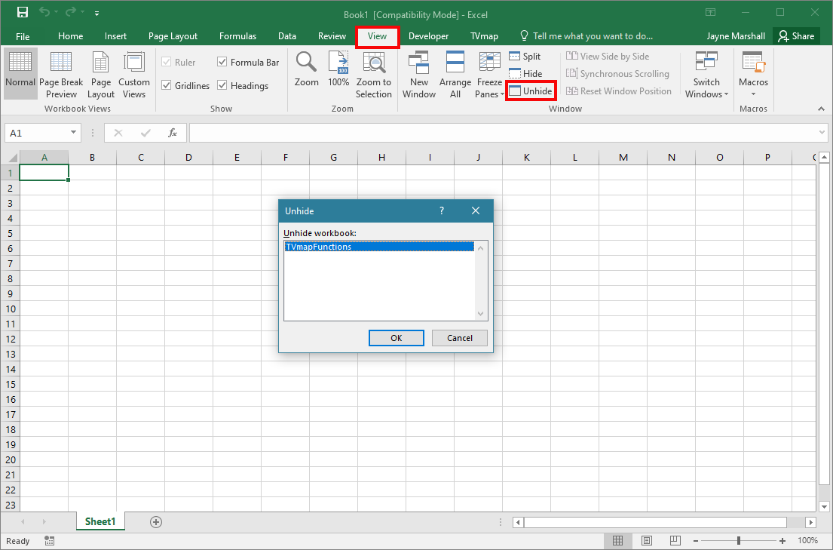Image resolution: width=833 pixels, height=550 pixels.
Task: Undo the last action in Quick Access Toolbar
Action: pyautogui.click(x=44, y=12)
